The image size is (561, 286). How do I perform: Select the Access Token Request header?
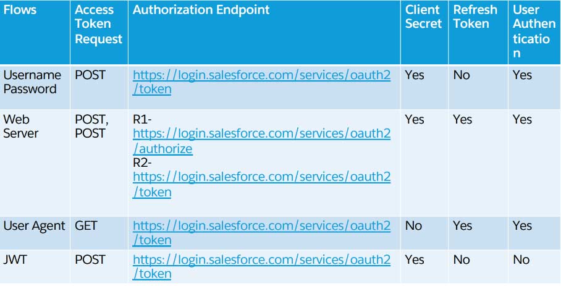(x=98, y=25)
